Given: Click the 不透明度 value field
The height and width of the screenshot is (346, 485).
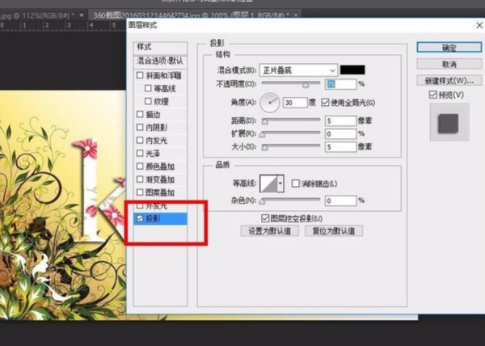Looking at the screenshot, I should pyautogui.click(x=340, y=84).
